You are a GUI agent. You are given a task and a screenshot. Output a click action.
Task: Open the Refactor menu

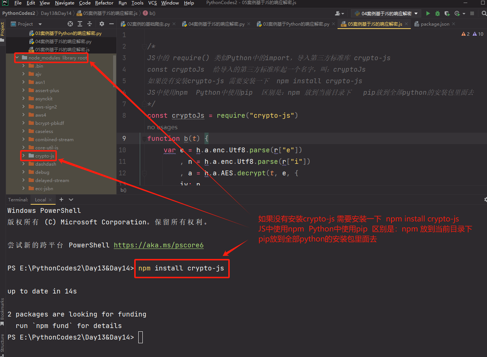tap(104, 3)
